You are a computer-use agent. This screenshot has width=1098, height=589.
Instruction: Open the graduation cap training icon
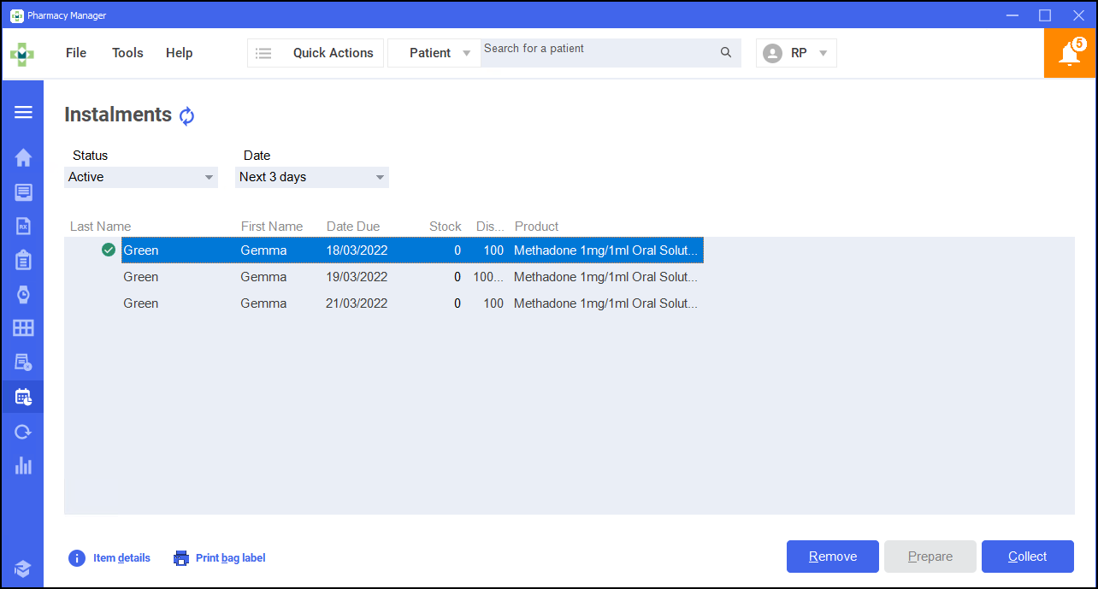tap(23, 568)
